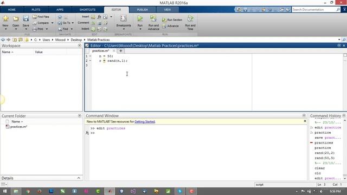This screenshot has width=347, height=195.
Task: Click the Run and Advance icon
Action: 153,18
